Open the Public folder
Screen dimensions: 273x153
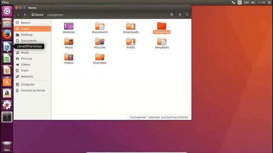[x=131, y=42]
